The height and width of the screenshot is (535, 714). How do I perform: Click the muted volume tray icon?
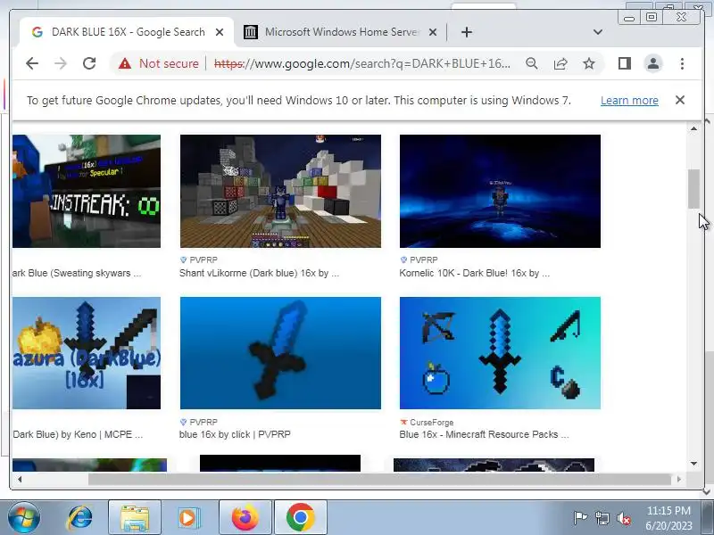(624, 518)
